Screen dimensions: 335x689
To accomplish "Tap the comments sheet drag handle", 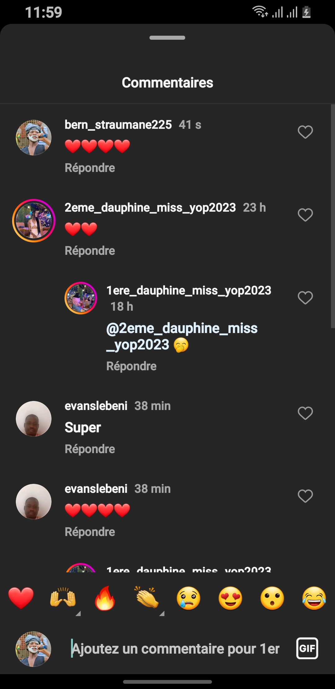I will [167, 38].
